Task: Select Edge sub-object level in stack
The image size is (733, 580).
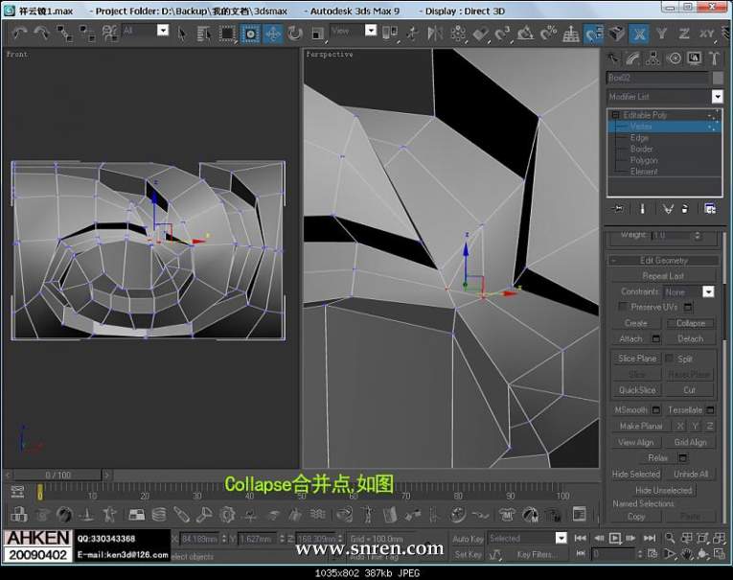Action: [x=639, y=138]
